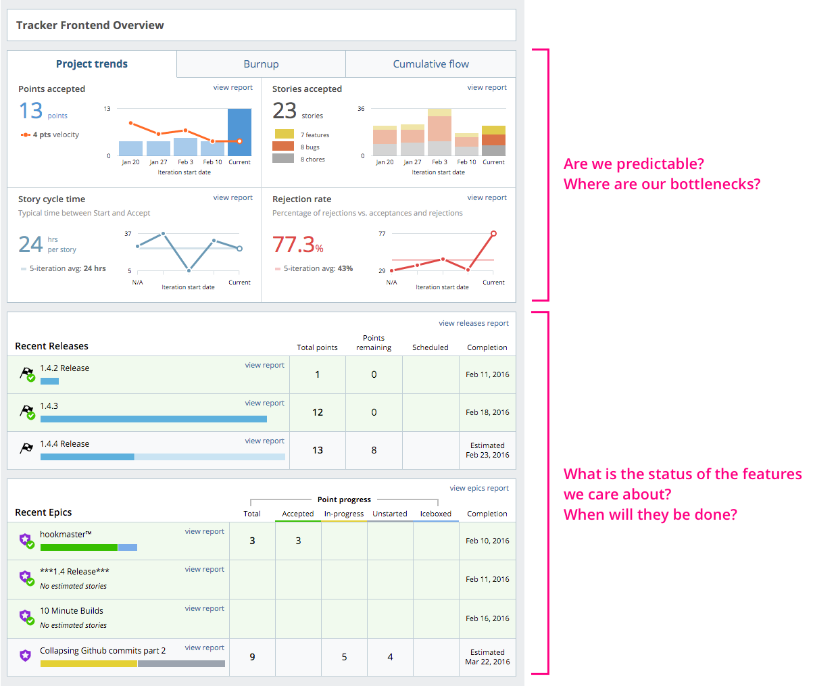The width and height of the screenshot is (813, 686).
Task: Open view report for 1.4.2 Release
Action: coord(264,365)
